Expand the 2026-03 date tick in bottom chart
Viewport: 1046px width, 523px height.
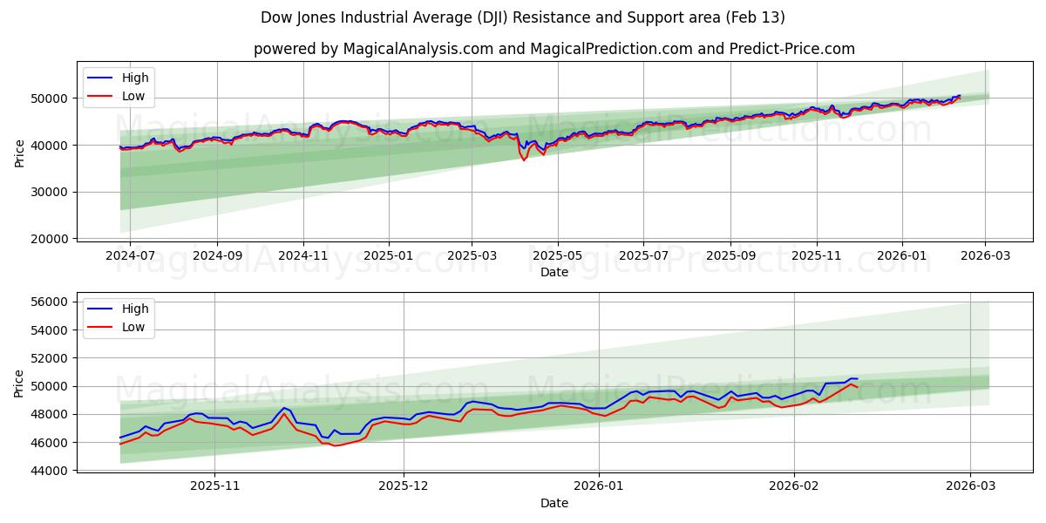pos(970,486)
